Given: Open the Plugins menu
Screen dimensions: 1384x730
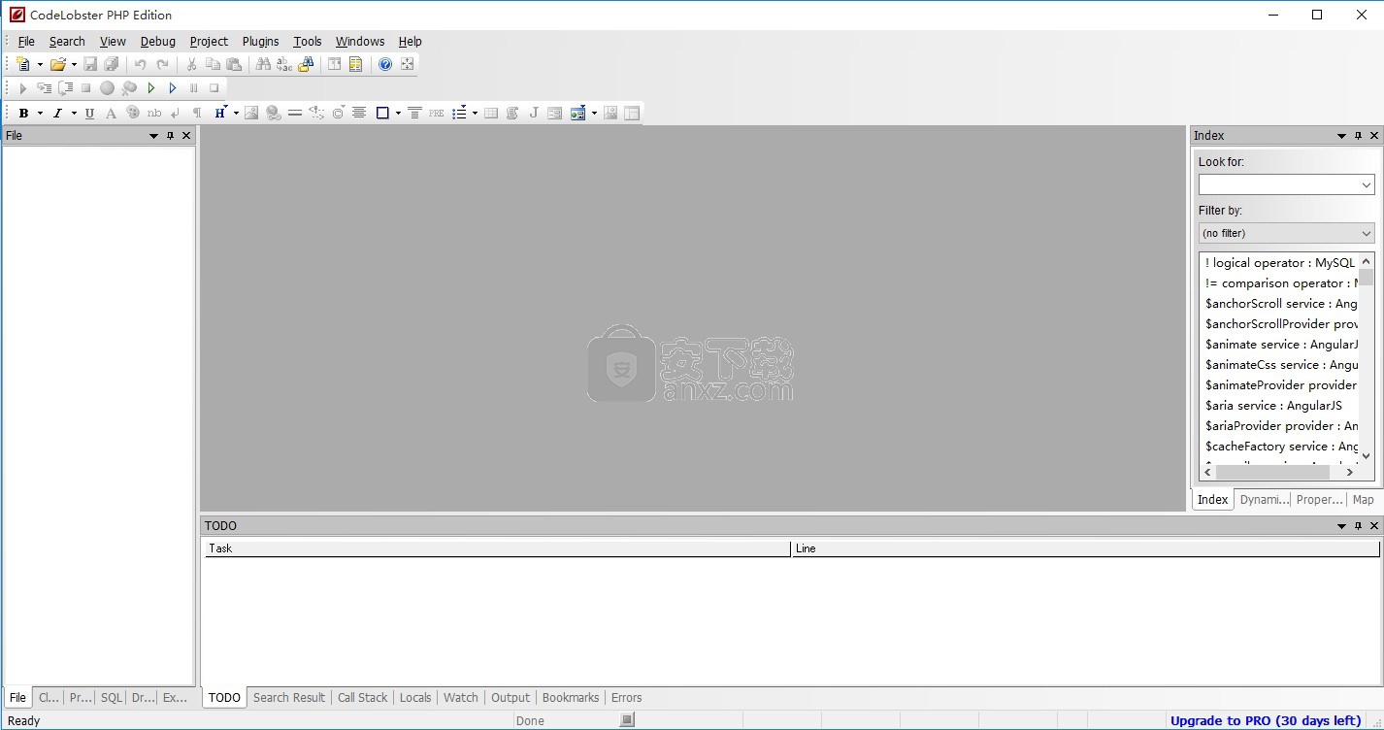Looking at the screenshot, I should click(x=260, y=41).
